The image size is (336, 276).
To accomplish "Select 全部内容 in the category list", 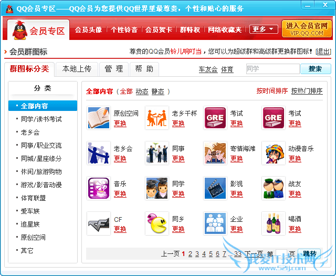I will click(43, 106).
